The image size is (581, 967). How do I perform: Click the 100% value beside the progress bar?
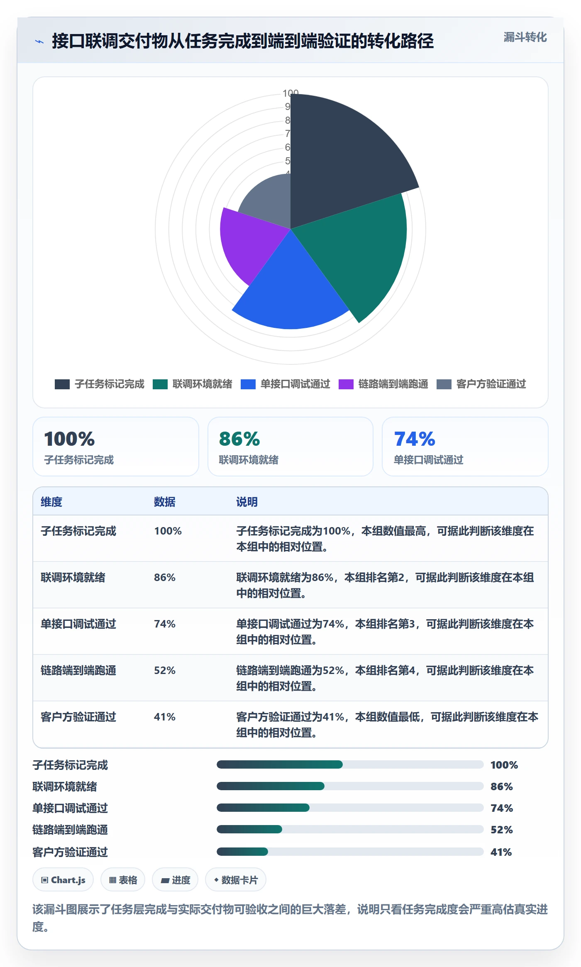coord(504,765)
